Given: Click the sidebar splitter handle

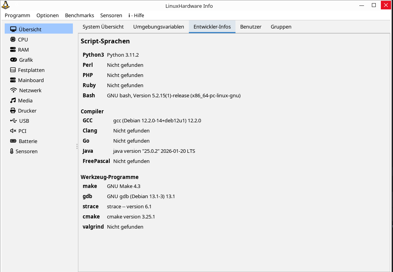Looking at the screenshot, I should click(x=77, y=146).
